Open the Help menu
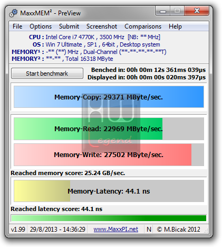Viewport: 222px width, 247px height. click(175, 26)
